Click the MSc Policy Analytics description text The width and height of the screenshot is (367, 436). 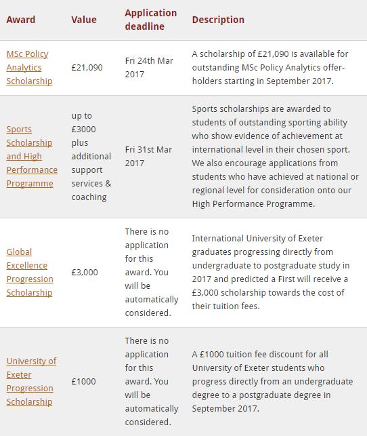(x=270, y=68)
